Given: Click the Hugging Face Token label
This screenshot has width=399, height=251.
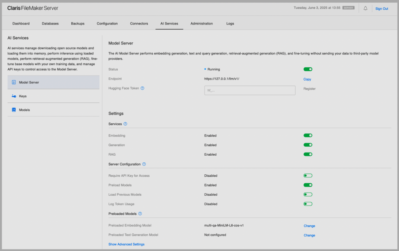Looking at the screenshot, I should pyautogui.click(x=124, y=88).
